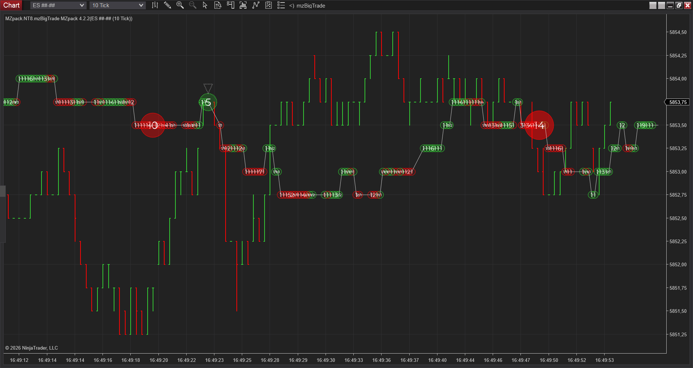Click the grey handle on left window edge
Viewport: 693px width, 368px height.
tap(3, 191)
